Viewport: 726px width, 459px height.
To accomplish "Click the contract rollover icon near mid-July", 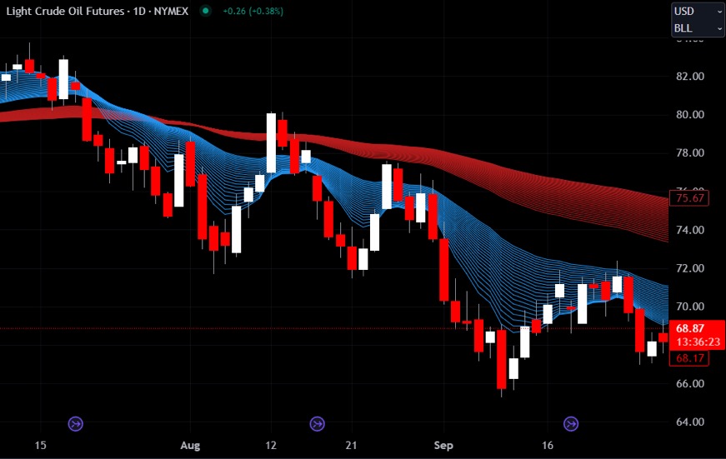I will [x=76, y=424].
